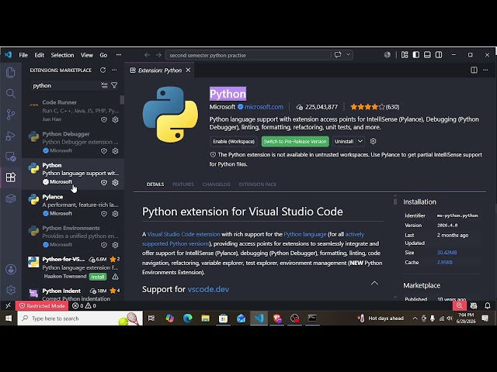497x372 pixels.
Task: Open the chat dropdown chevron in title bar
Action: [349, 55]
